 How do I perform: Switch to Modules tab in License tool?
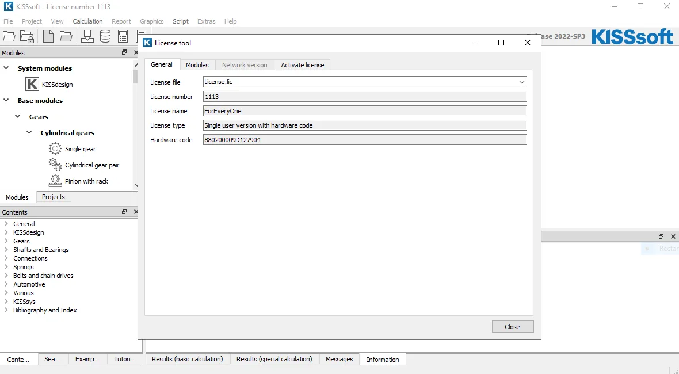(197, 65)
